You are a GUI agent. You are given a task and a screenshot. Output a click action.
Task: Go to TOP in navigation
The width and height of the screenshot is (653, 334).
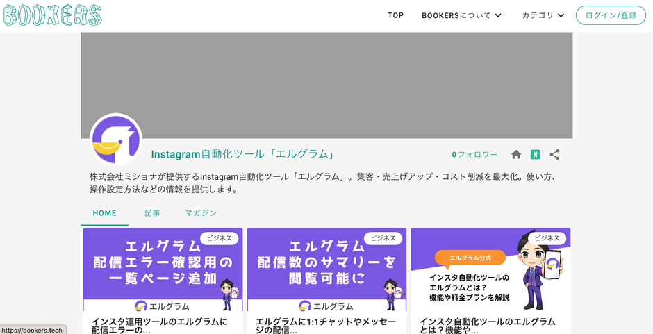click(x=395, y=15)
